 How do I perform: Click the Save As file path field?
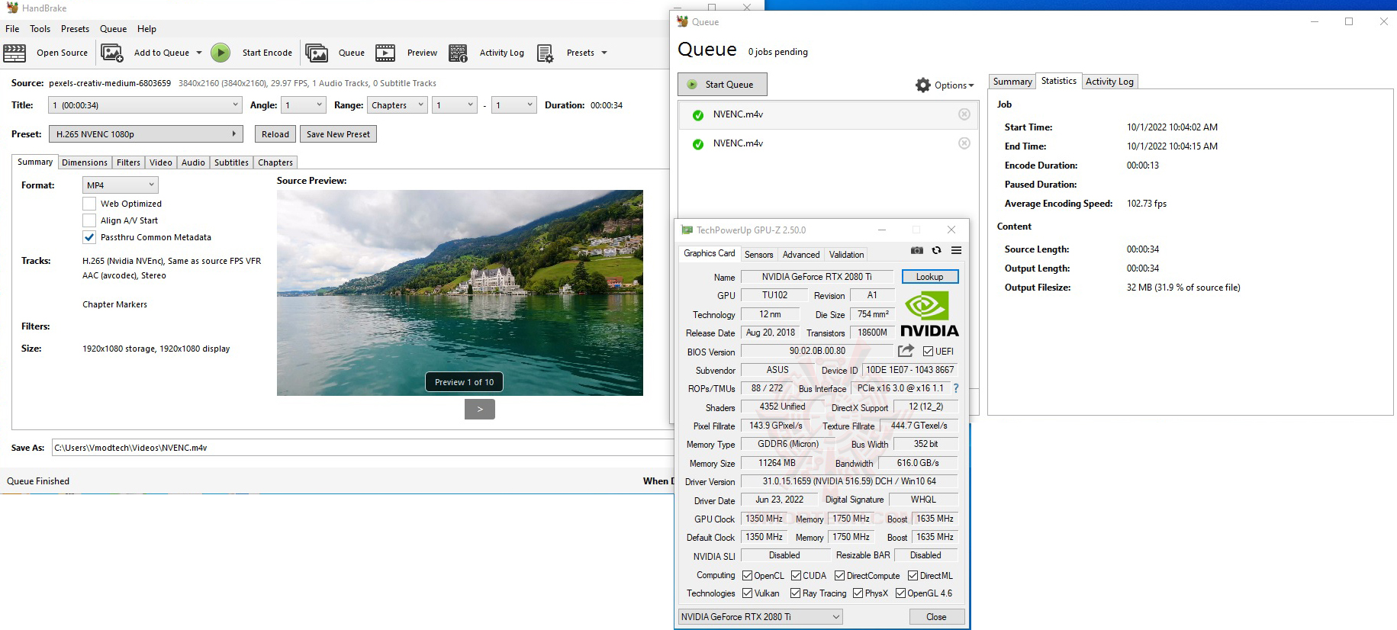pos(362,448)
